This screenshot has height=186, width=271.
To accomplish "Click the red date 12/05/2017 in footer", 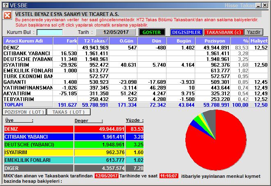I will pyautogui.click(x=107, y=176).
